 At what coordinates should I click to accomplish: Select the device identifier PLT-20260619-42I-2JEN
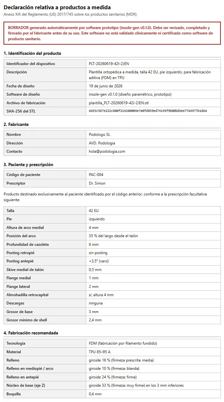[109, 64]
